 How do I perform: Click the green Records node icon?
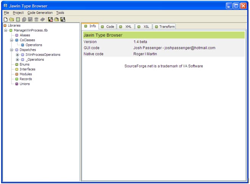[17, 79]
